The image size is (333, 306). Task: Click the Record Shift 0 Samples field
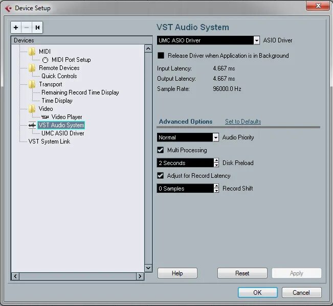[x=185, y=189]
